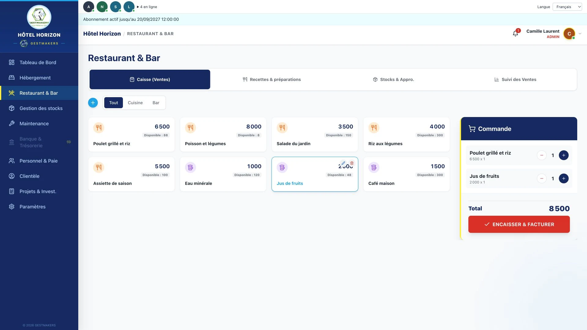Screen dimensions: 587x330
Task: Switch to Recettes & préparations tab
Action: tap(271, 79)
